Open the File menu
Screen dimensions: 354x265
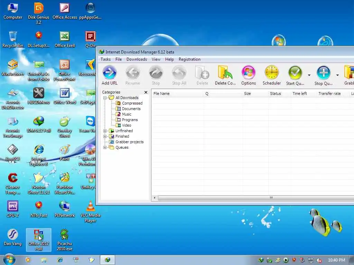pos(119,59)
